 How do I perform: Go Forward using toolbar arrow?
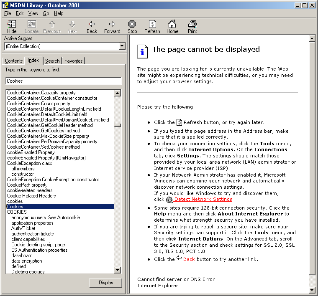point(112,24)
